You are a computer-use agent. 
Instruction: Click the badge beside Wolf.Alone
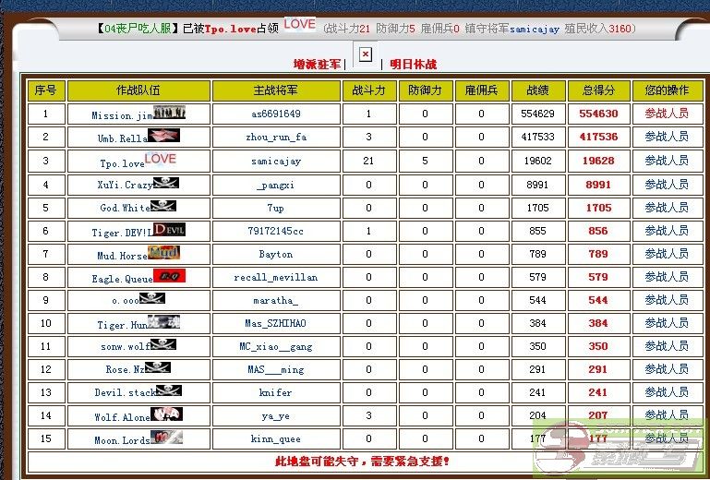click(166, 414)
